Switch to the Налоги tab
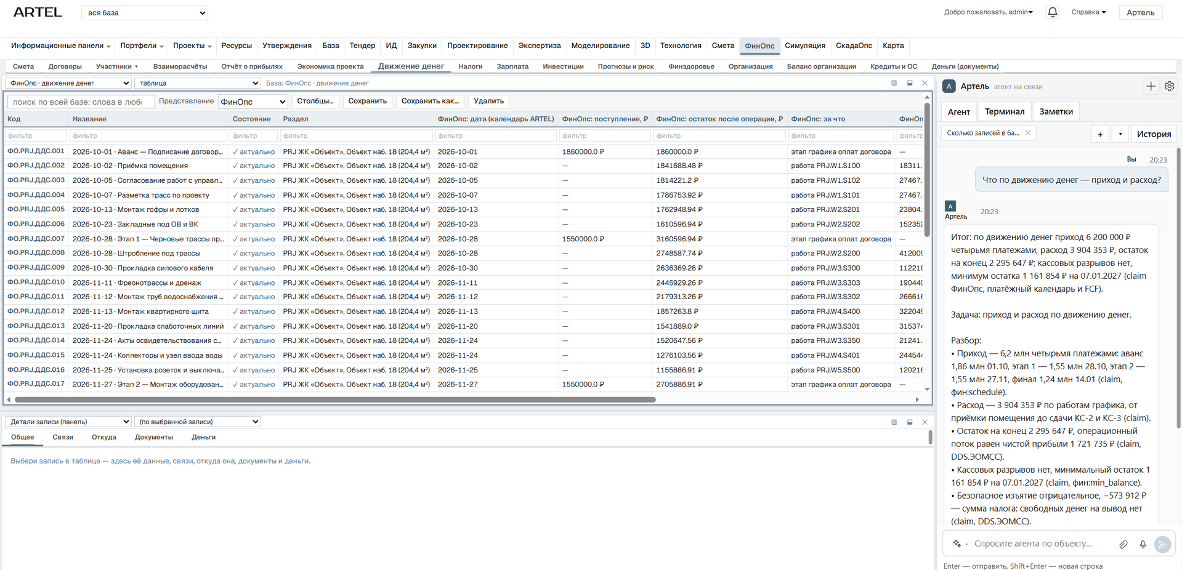Image resolution: width=1182 pixels, height=570 pixels. (x=470, y=66)
